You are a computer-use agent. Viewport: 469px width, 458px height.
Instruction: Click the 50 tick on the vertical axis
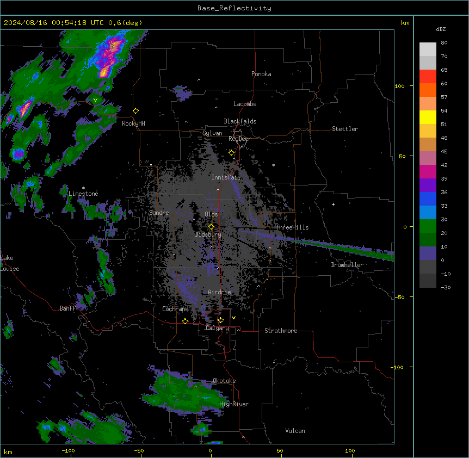pos(402,156)
